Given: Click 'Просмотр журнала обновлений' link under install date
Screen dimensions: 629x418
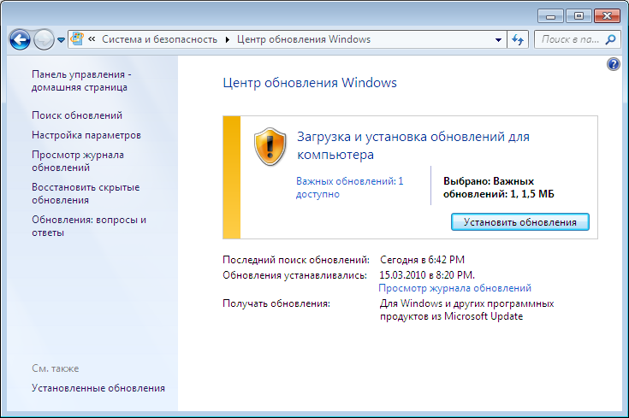Looking at the screenshot, I should (x=455, y=288).
